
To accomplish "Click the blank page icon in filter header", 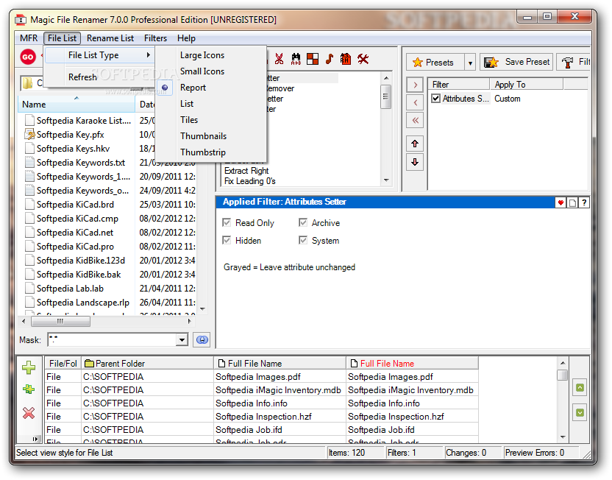I will 572,202.
